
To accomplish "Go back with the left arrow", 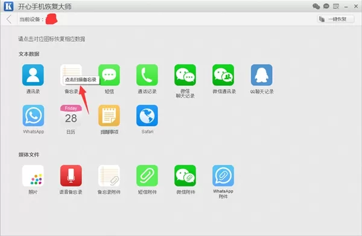I will tap(9, 19).
